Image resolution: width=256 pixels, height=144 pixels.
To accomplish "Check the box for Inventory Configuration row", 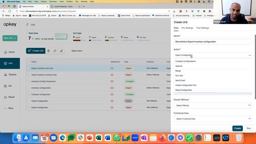I will coord(28,88).
